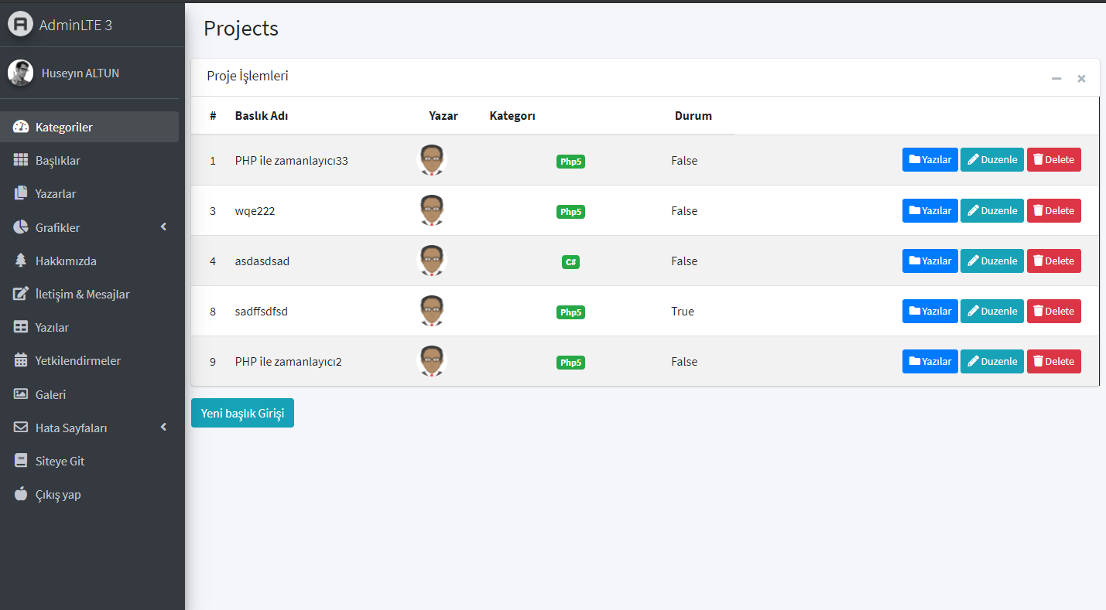Click the Grafikler pie chart icon
Viewport: 1106px width, 610px height.
[x=21, y=227]
